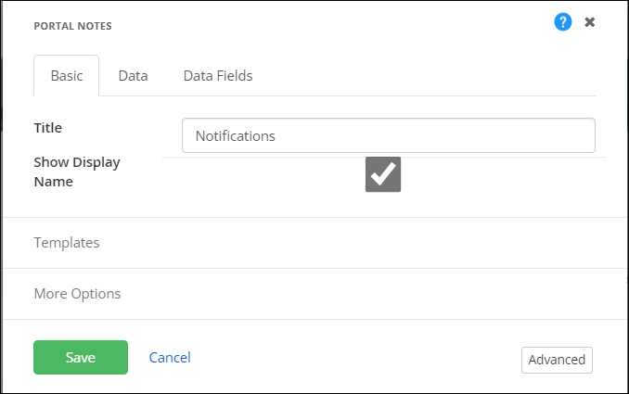
Task: Open the Advanced settings button
Action: pyautogui.click(x=557, y=360)
